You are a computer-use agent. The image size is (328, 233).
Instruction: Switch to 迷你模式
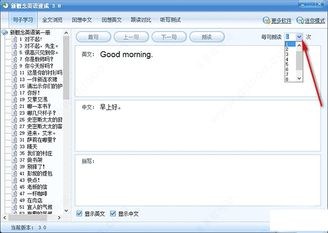(315, 21)
